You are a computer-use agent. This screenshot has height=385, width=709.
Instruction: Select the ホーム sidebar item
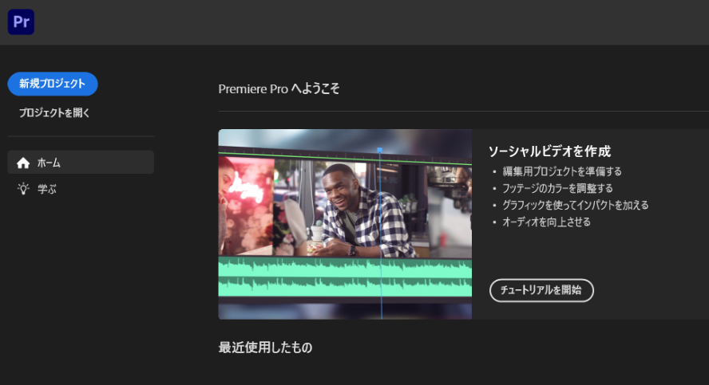point(81,163)
